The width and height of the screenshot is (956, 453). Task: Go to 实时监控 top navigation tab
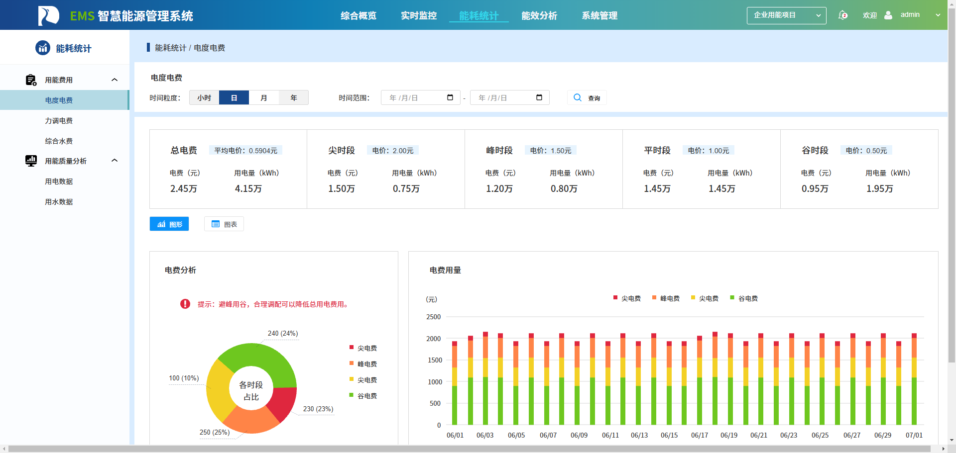[x=419, y=16]
